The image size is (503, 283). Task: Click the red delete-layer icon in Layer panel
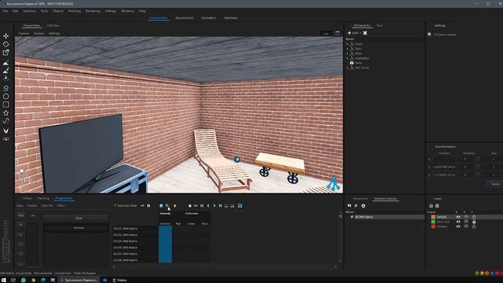click(x=437, y=206)
